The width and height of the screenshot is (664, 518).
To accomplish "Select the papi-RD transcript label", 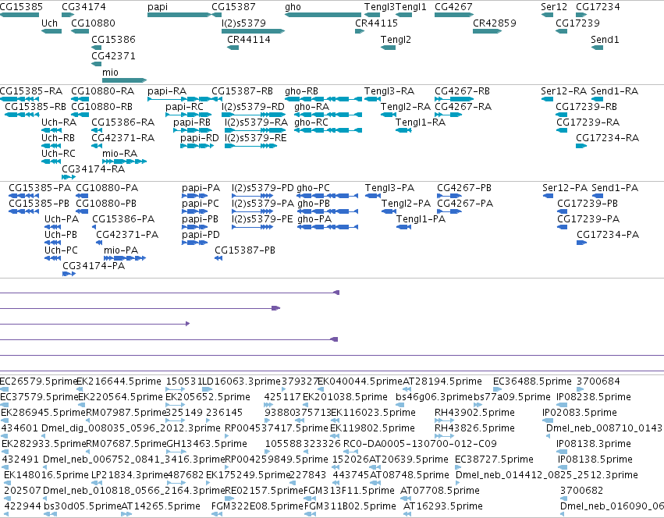I will tap(200, 138).
